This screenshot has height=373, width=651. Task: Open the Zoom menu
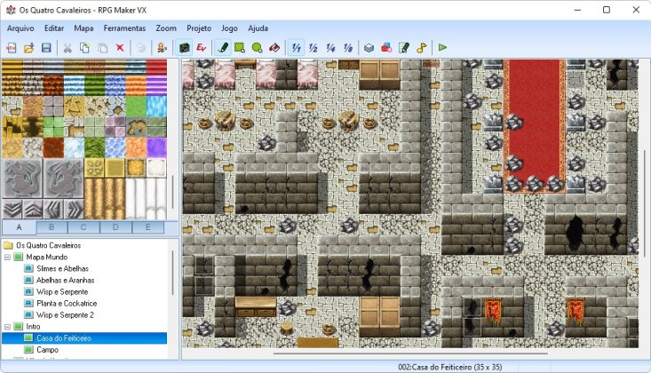point(166,28)
